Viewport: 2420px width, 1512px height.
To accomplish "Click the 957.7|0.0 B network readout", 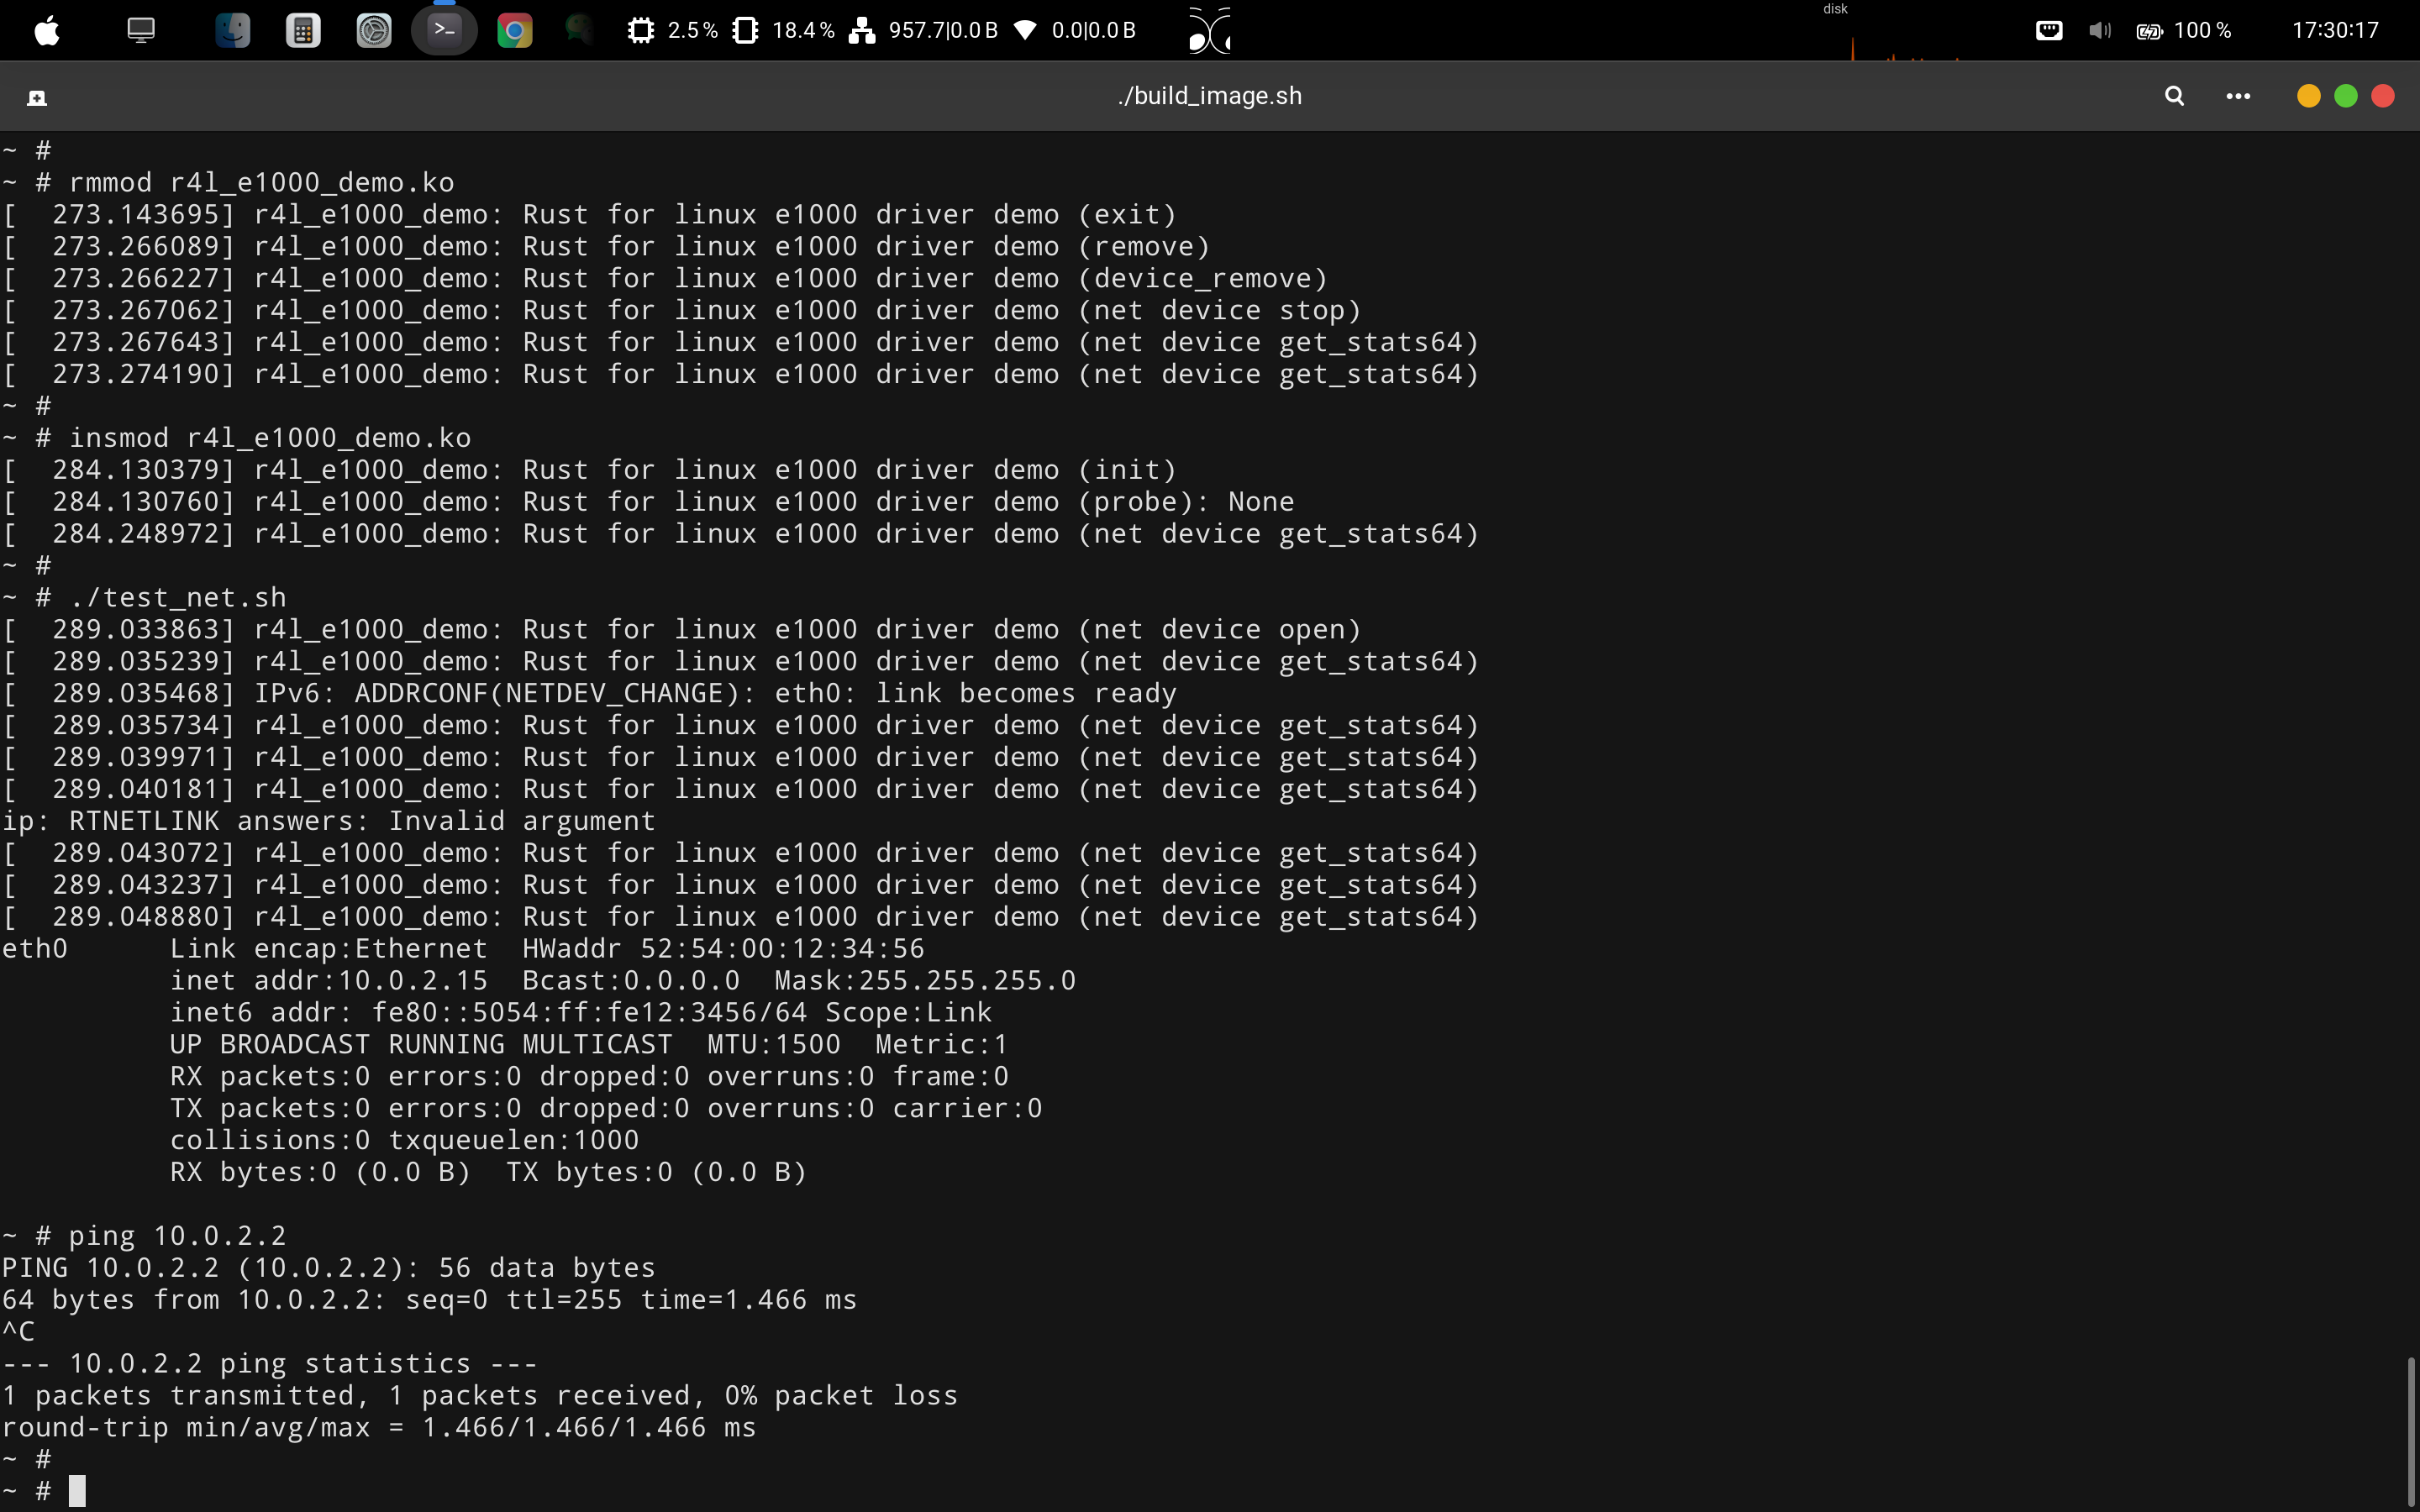I will point(943,30).
